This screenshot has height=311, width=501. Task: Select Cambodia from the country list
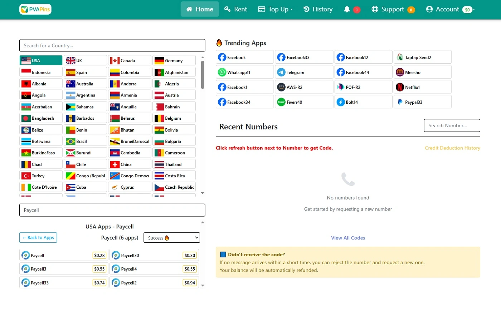click(130, 153)
